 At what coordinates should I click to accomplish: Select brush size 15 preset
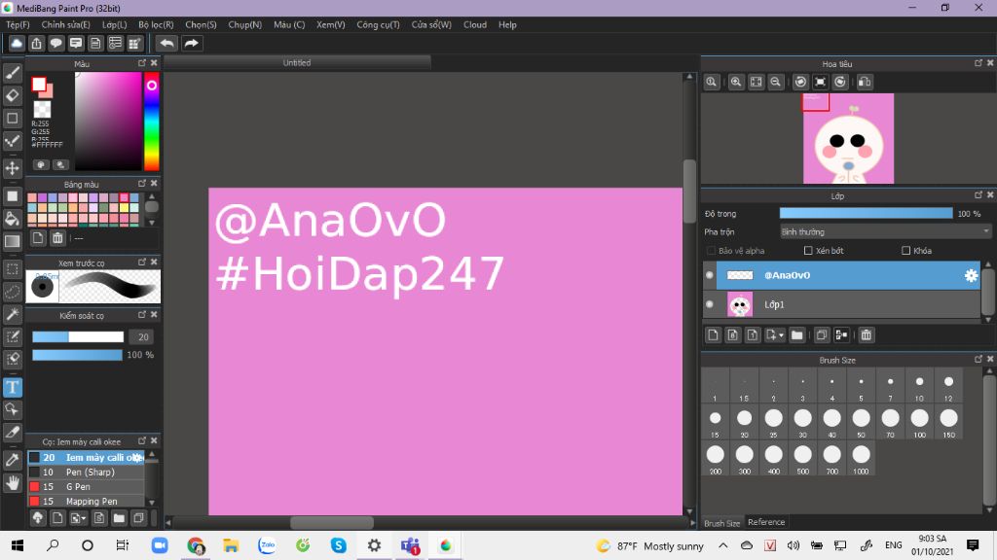tap(715, 423)
